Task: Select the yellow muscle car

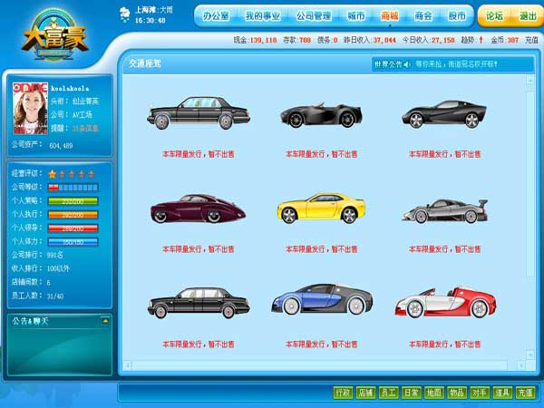Action: click(321, 209)
